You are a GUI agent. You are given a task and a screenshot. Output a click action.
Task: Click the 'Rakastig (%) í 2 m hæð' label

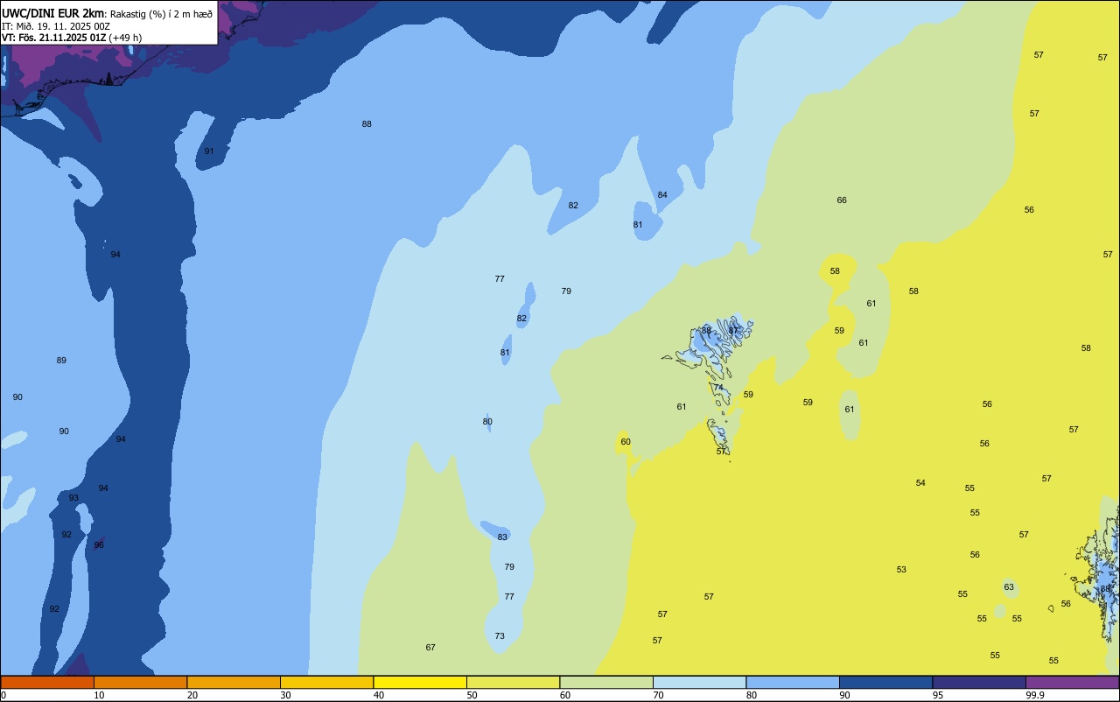coord(161,14)
